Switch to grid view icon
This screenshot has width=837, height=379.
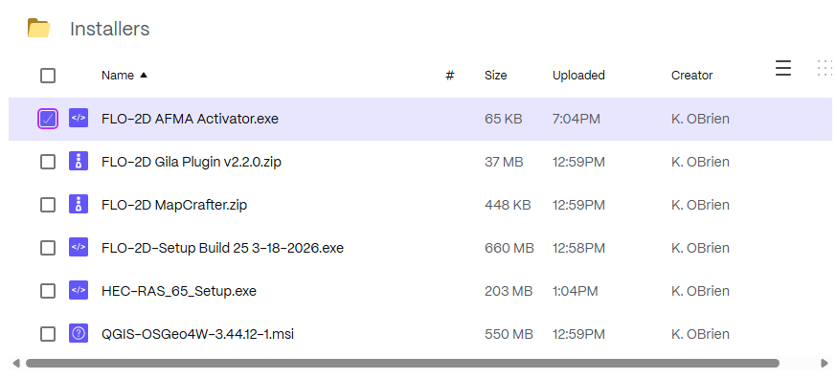[826, 68]
